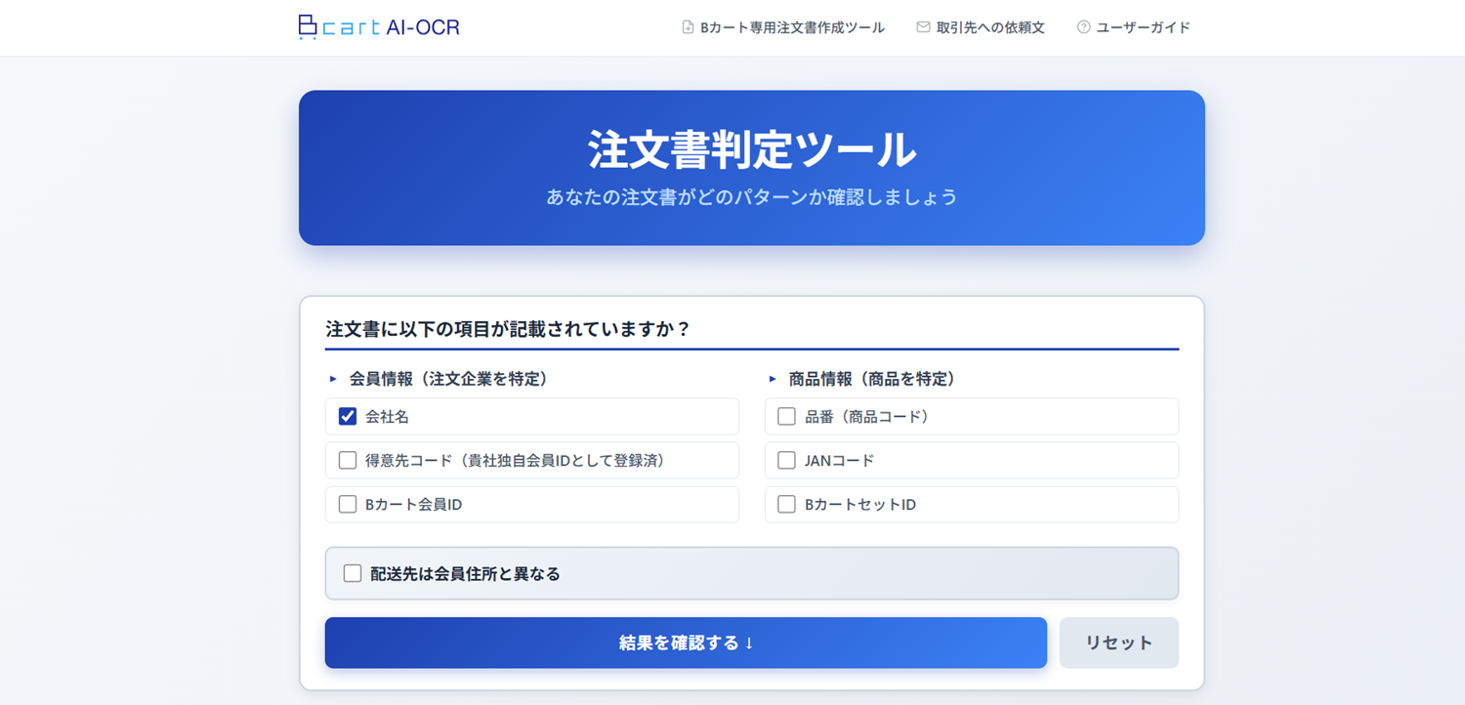
Task: Click the 結果を確認する button
Action: 686,643
